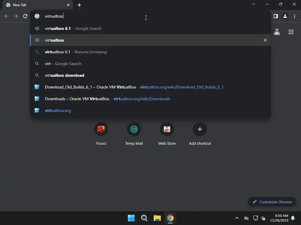Click the address bar containing 'virtualbox'
301x225 pixels.
click(x=150, y=16)
